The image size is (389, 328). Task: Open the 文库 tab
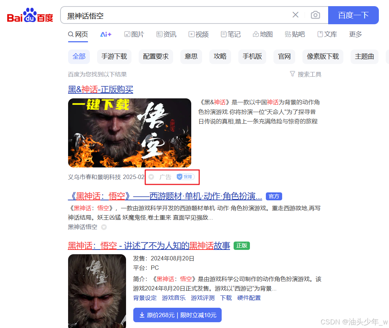pos(327,34)
